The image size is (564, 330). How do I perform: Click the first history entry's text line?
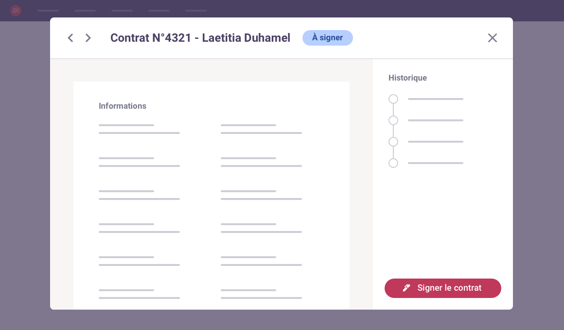click(436, 99)
